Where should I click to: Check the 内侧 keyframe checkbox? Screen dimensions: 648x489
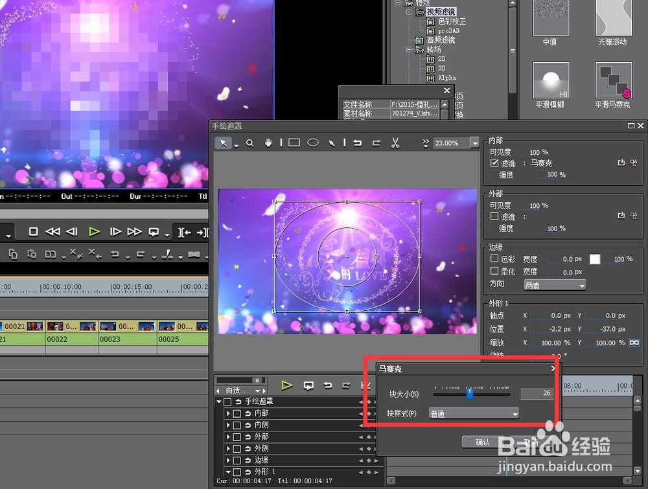237,425
